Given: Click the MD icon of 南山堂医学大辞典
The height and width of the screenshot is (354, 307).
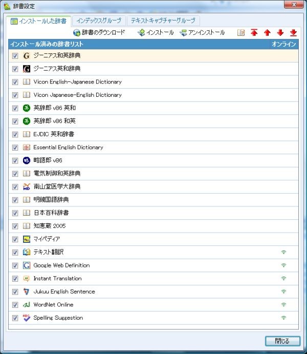Looking at the screenshot, I should [x=27, y=186].
